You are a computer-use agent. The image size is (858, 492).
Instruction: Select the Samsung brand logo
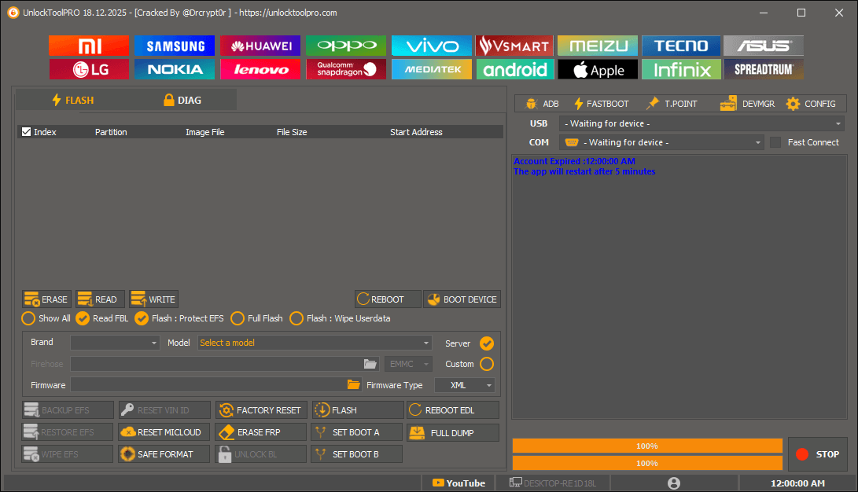tap(175, 46)
